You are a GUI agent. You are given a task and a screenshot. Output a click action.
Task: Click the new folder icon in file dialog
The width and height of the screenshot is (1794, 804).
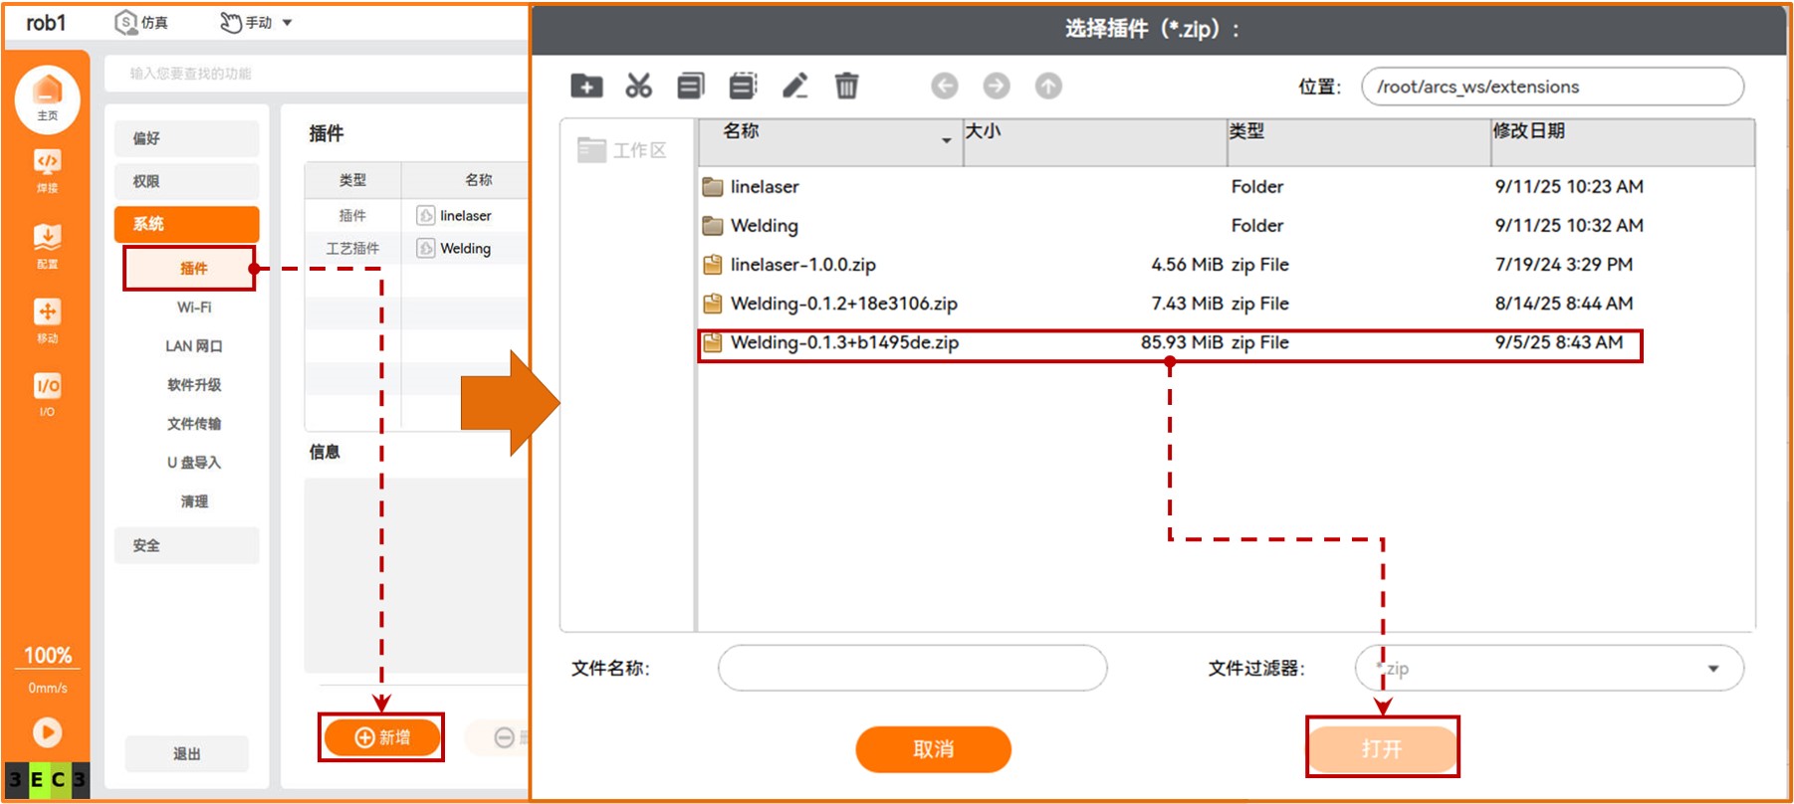586,87
